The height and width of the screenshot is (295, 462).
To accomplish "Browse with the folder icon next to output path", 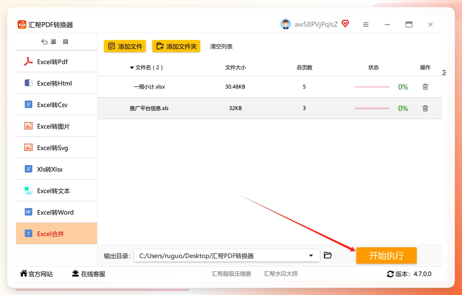I will pos(328,255).
